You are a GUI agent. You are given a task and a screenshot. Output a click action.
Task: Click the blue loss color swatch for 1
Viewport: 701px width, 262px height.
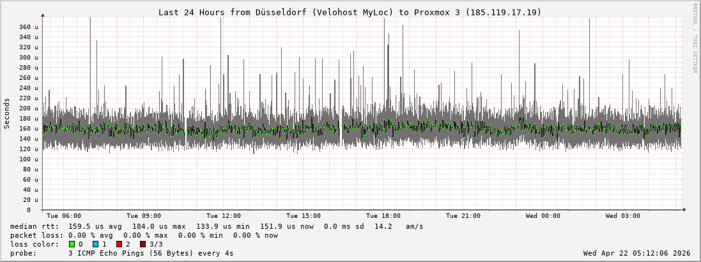[95, 244]
